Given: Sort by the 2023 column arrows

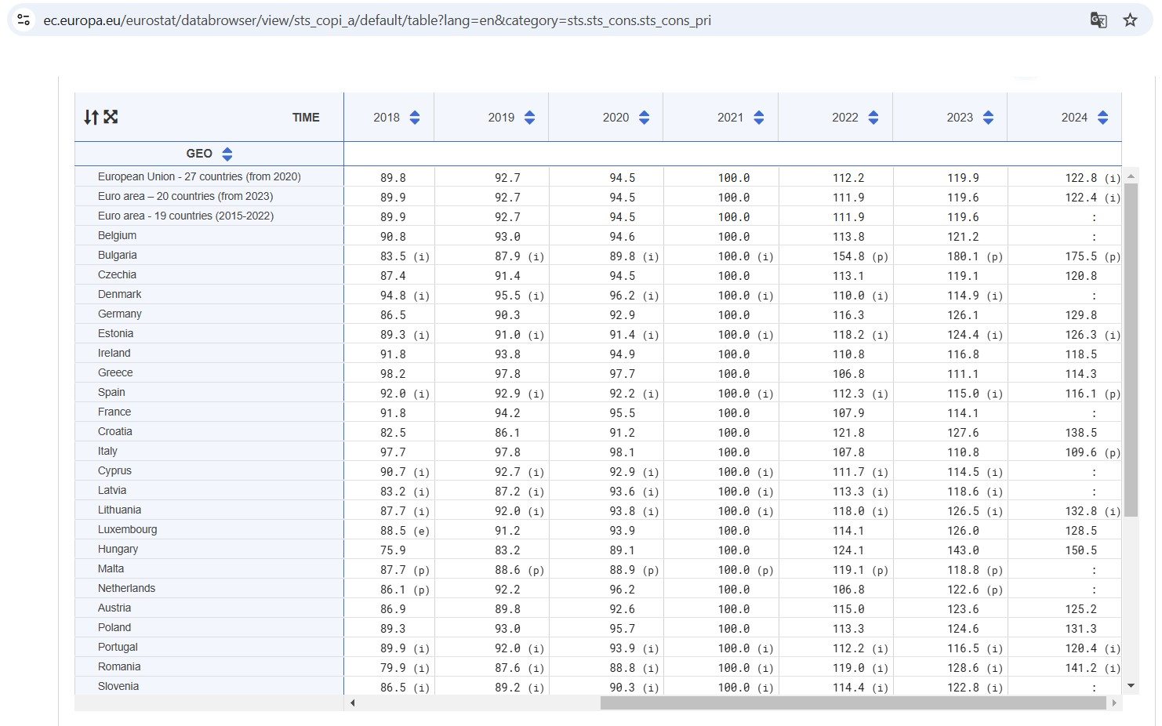Looking at the screenshot, I should pyautogui.click(x=988, y=118).
